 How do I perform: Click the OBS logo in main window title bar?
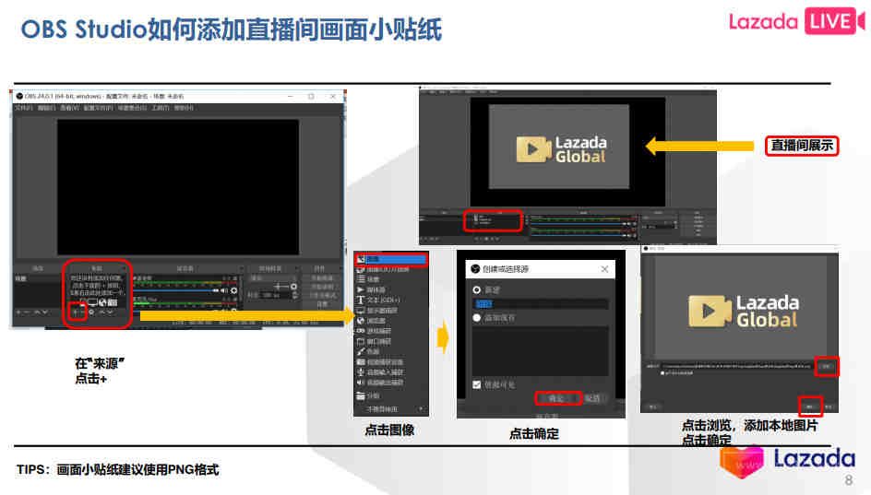(19, 97)
